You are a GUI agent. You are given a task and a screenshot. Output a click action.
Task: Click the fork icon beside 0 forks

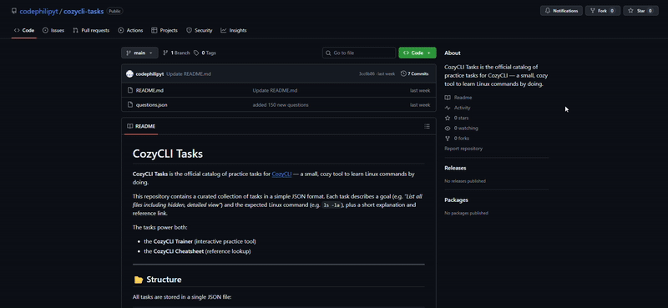(448, 139)
